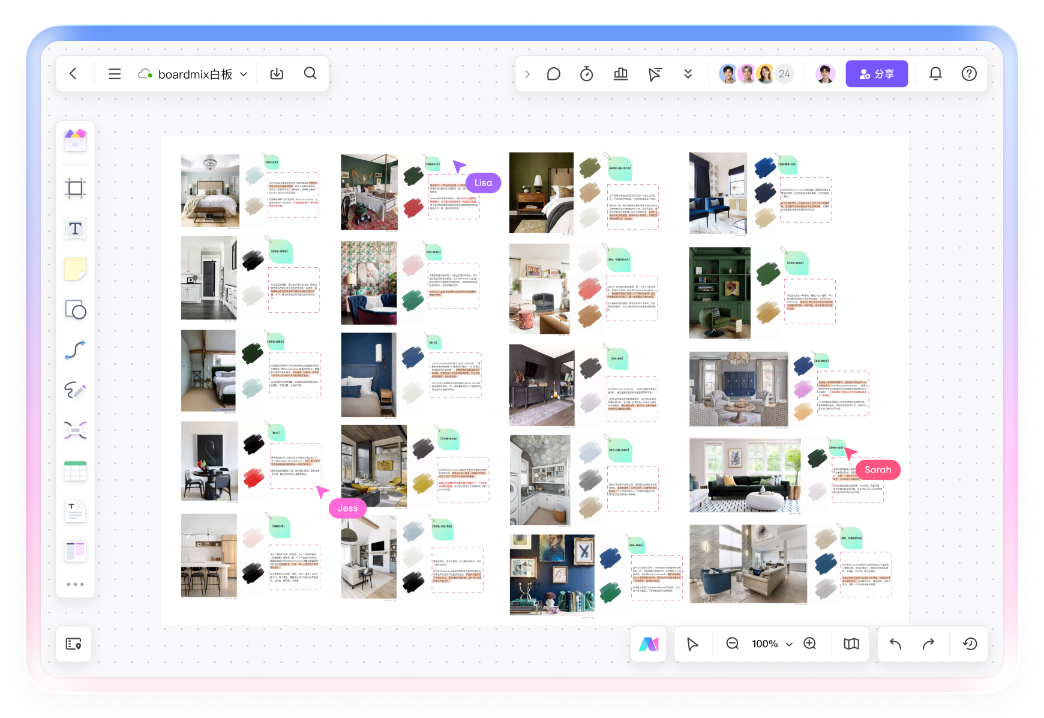Screen dimensions: 1044x718
Task: Choose the Connector line tool
Action: pyautogui.click(x=75, y=350)
